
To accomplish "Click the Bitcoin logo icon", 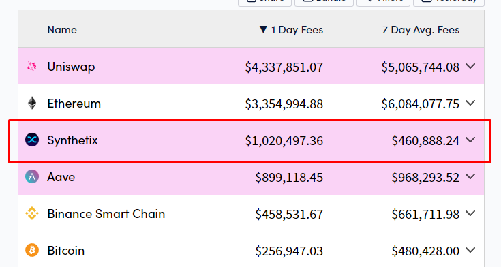I will point(32,250).
